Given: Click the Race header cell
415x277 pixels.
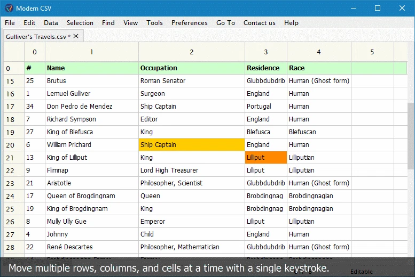Looking at the screenshot, I should (x=319, y=68).
